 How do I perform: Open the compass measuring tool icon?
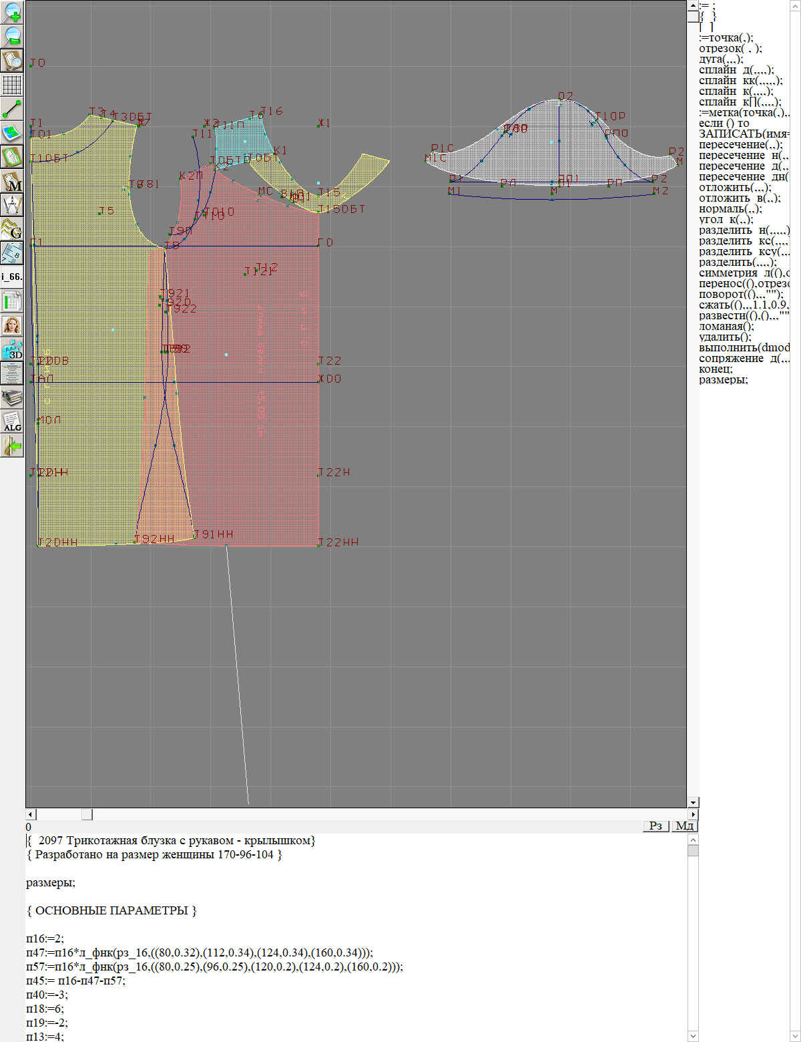pos(12,205)
